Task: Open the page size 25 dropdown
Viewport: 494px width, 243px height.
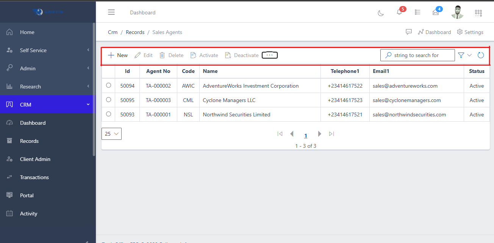Action: [111, 134]
